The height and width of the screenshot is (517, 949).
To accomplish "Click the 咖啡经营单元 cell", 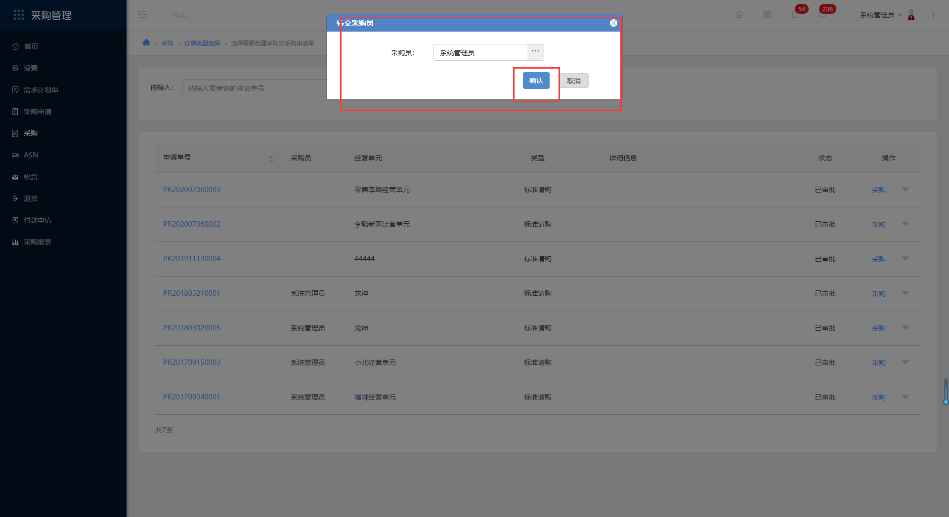I will tap(375, 397).
